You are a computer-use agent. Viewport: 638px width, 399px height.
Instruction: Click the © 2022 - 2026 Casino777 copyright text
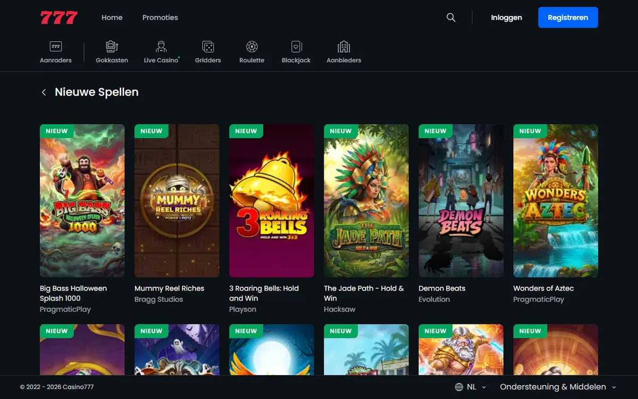(57, 387)
